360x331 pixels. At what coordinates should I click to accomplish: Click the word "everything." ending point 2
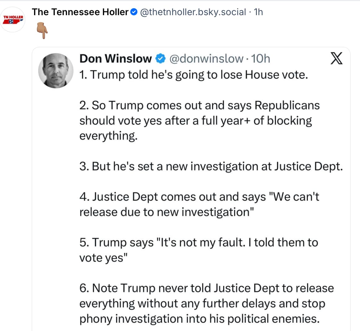click(x=108, y=136)
